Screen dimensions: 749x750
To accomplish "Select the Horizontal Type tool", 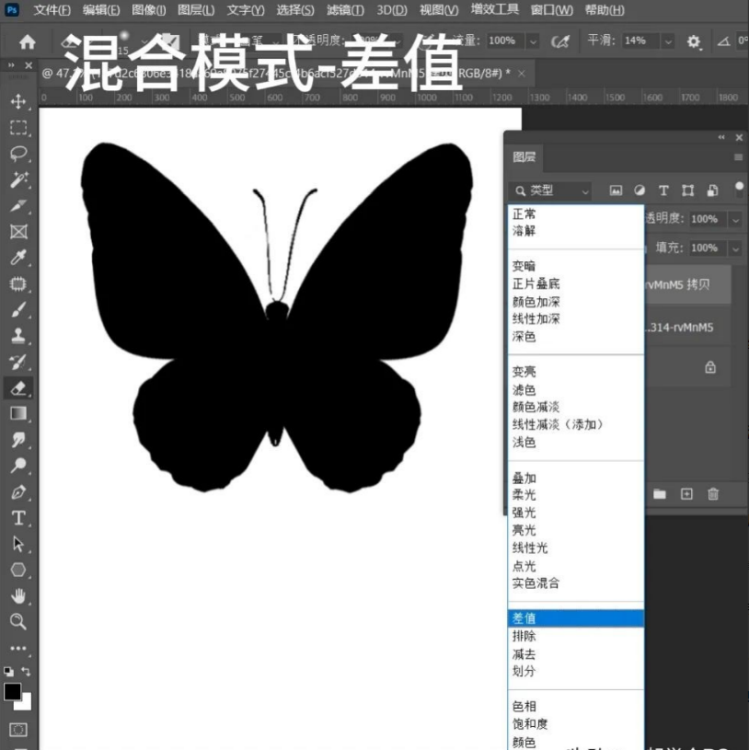I will pyautogui.click(x=18, y=517).
